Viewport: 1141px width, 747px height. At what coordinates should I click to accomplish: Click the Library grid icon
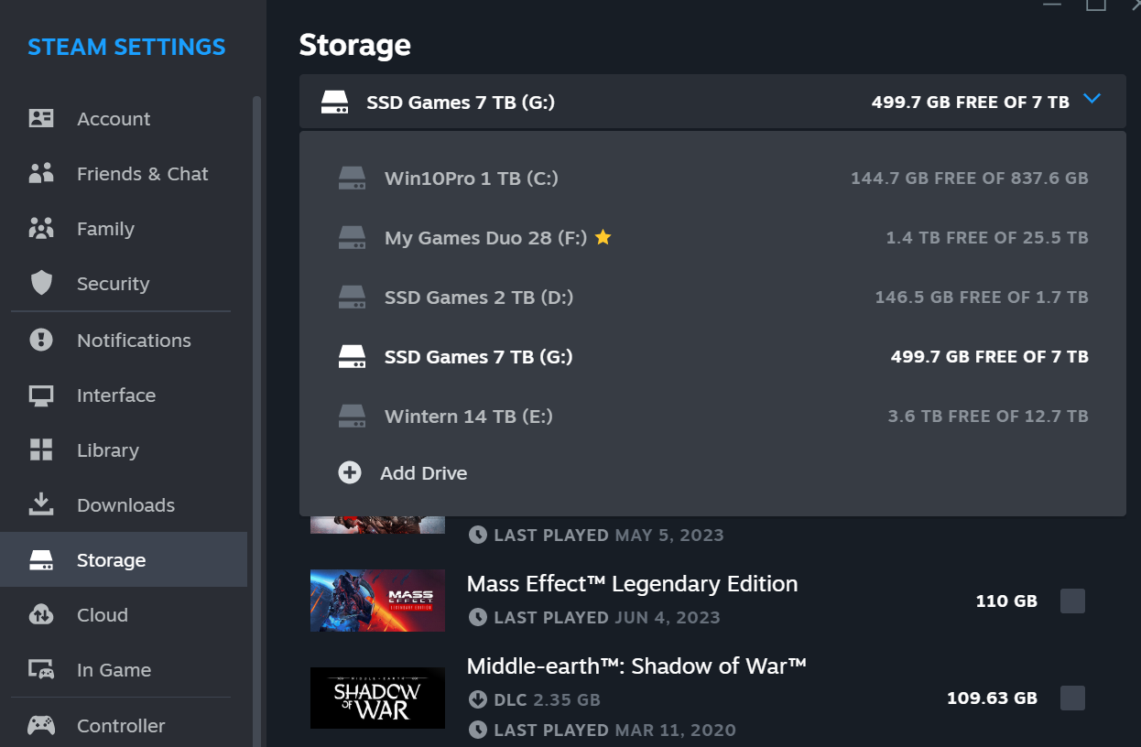[x=41, y=449]
